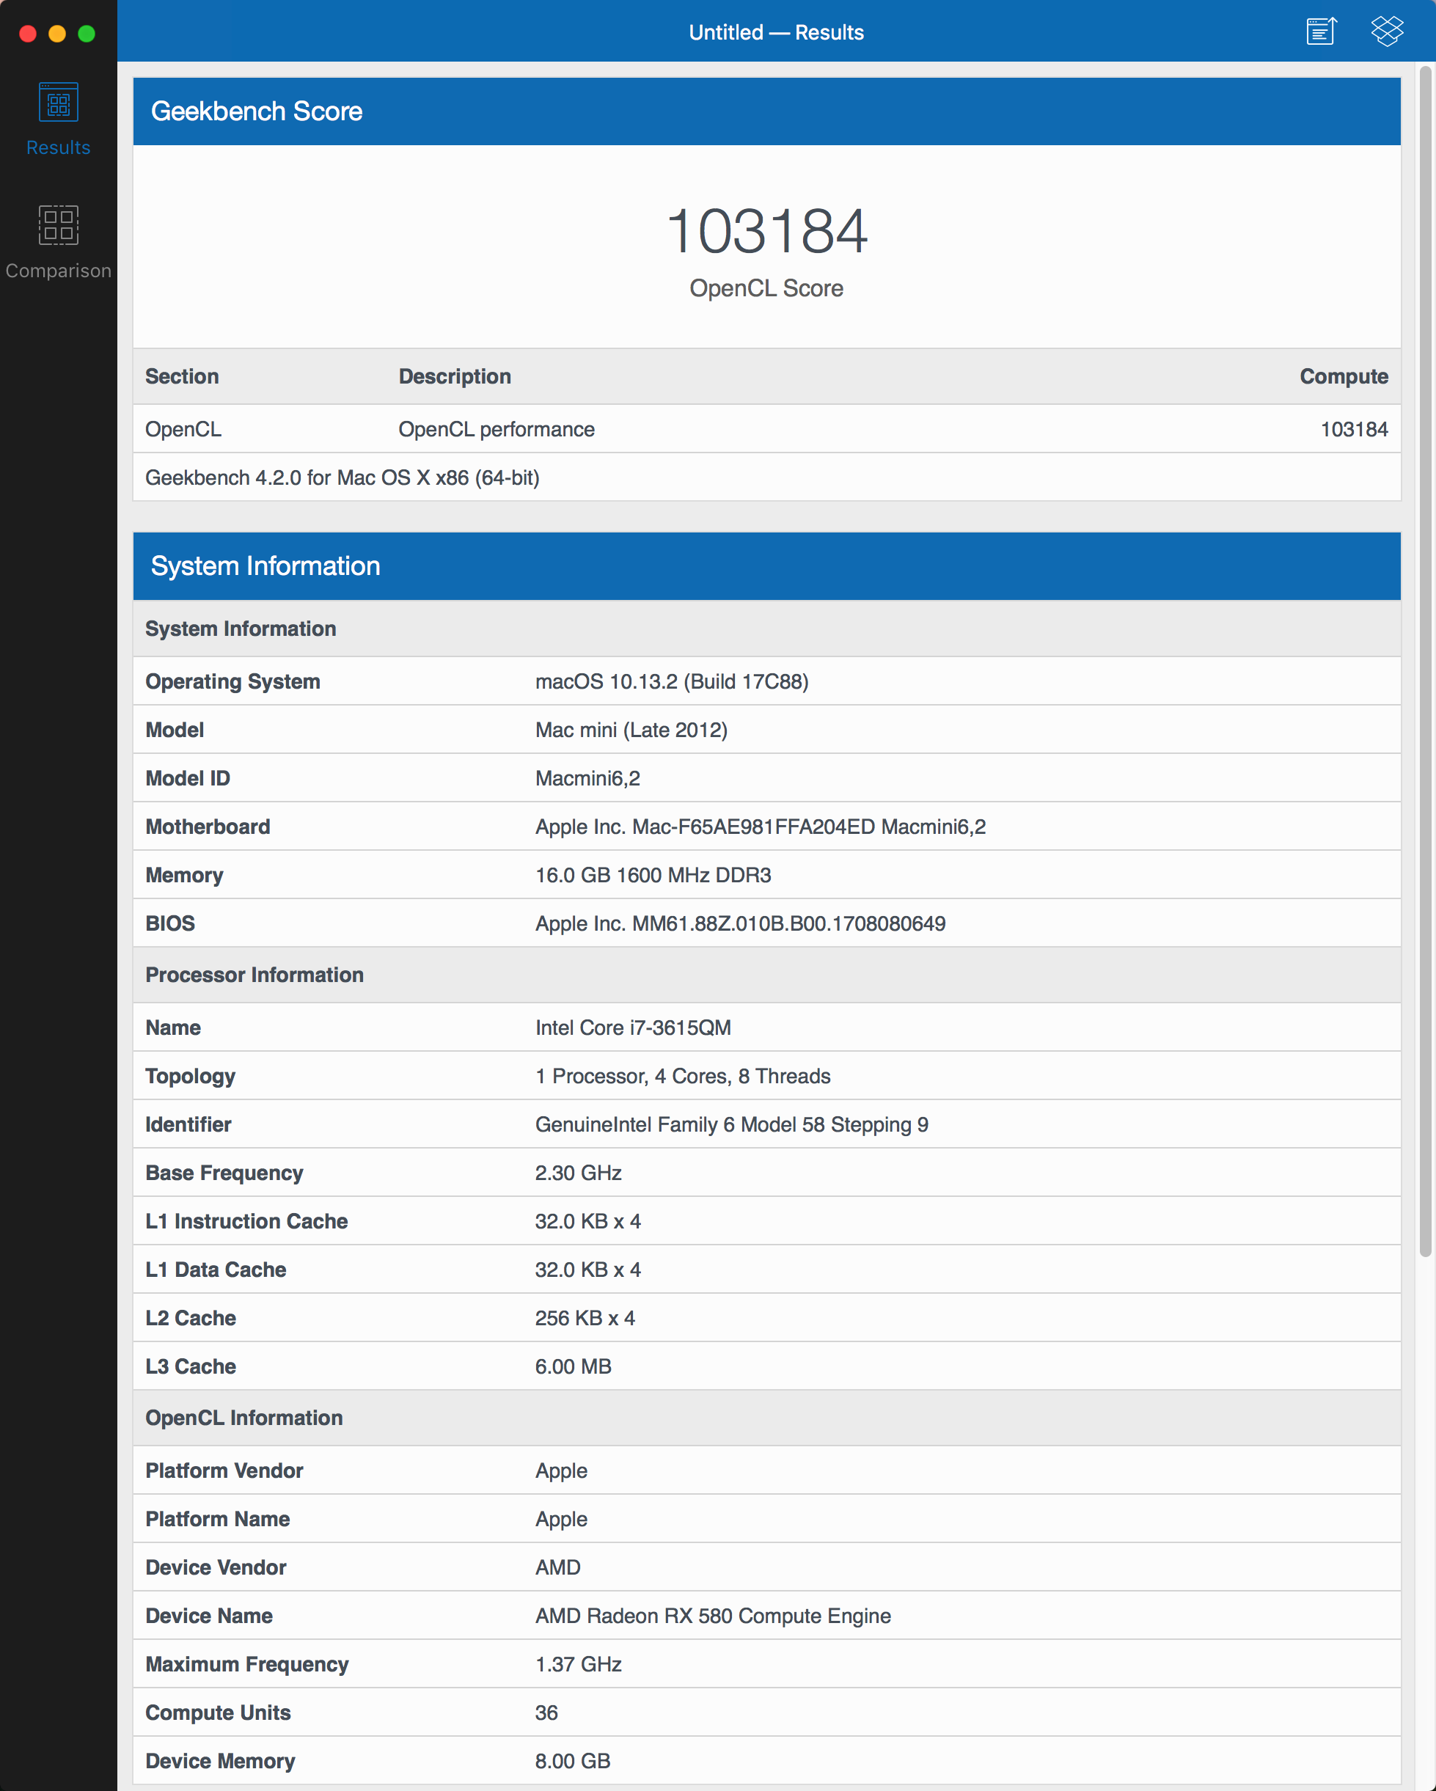
Task: Click the red close window button
Action: (x=29, y=33)
